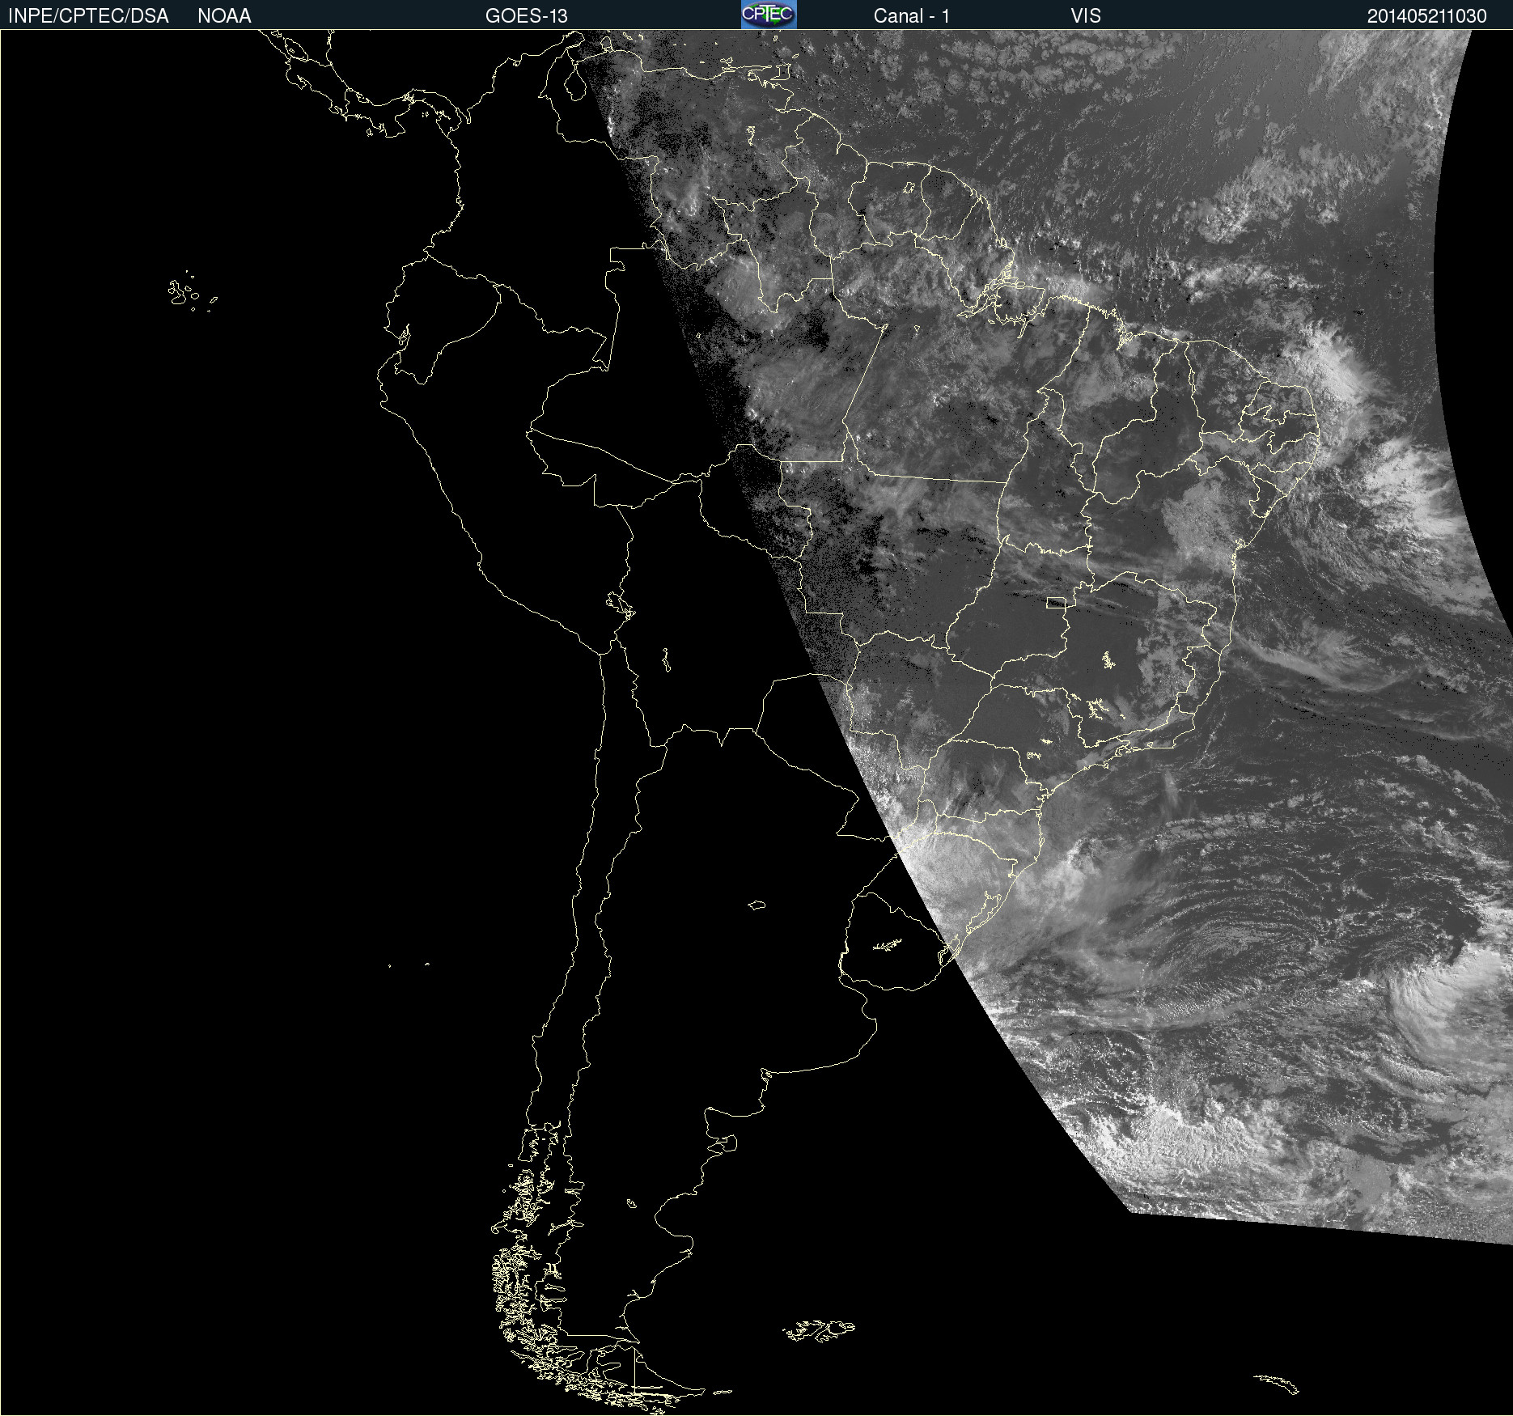Screen dimensions: 1513x1416
Task: Click the Canal - 1 label
Action: pyautogui.click(x=912, y=16)
